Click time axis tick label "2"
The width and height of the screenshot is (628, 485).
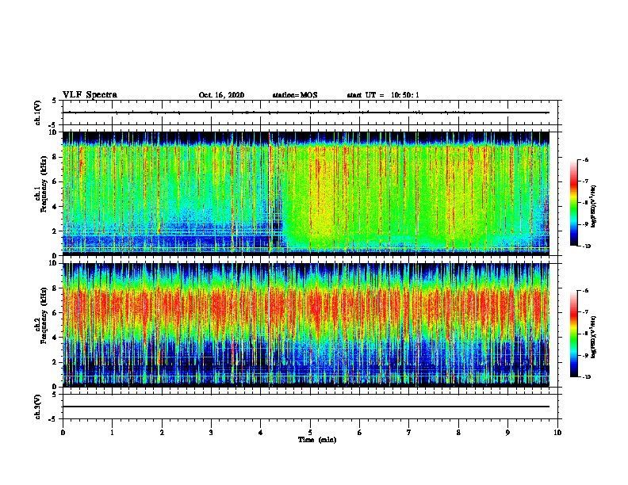point(162,433)
